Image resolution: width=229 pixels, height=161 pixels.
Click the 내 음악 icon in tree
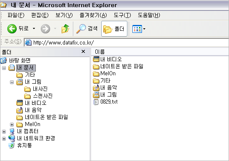(x=20, y=110)
